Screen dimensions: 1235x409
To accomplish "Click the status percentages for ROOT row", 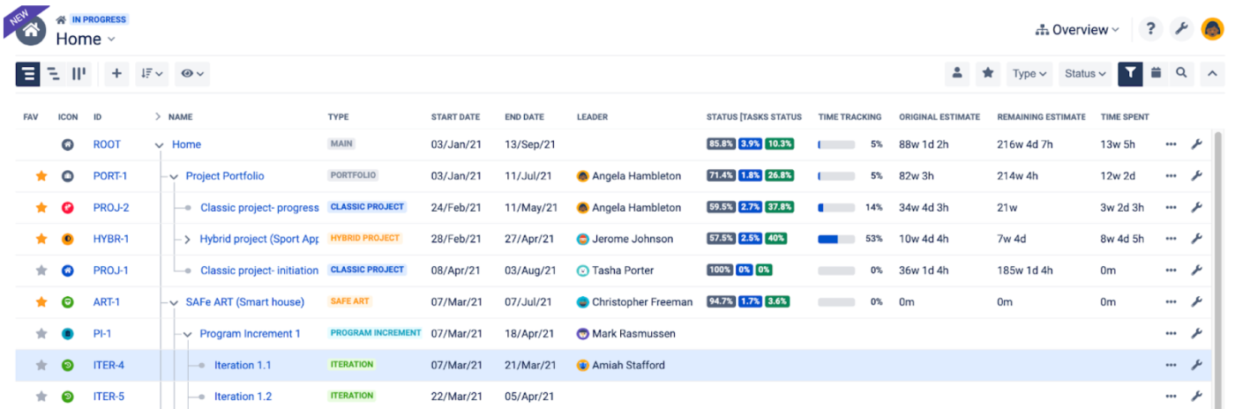I will (750, 145).
